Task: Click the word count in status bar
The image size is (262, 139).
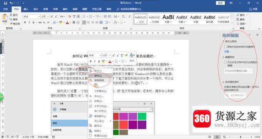Action: [x=28, y=137]
